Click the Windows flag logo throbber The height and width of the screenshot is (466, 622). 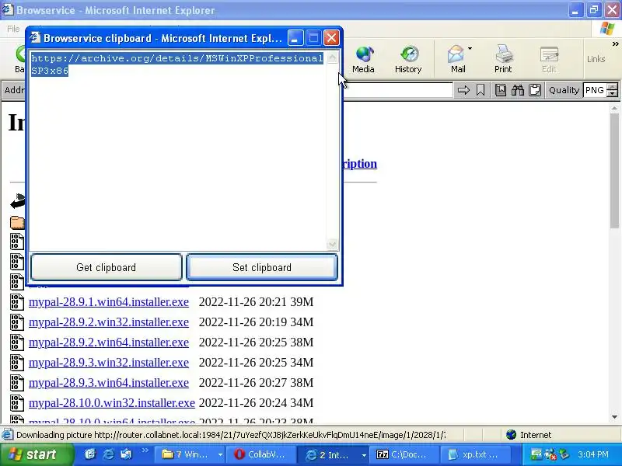[606, 29]
